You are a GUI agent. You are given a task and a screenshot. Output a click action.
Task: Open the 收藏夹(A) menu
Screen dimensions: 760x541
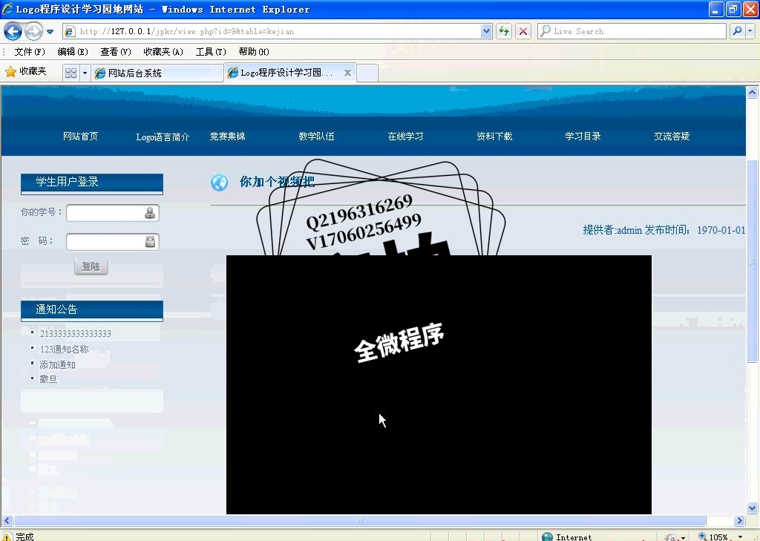tap(163, 51)
